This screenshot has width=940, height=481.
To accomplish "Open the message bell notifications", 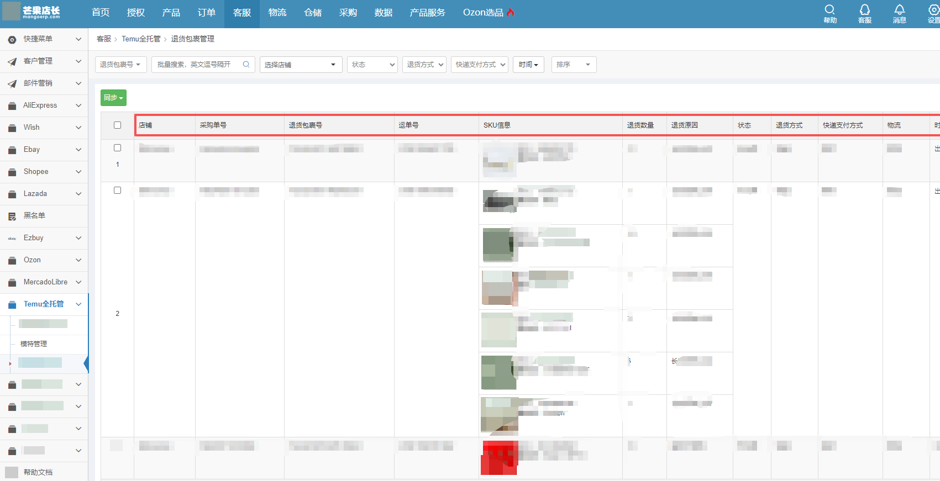I will pyautogui.click(x=899, y=10).
